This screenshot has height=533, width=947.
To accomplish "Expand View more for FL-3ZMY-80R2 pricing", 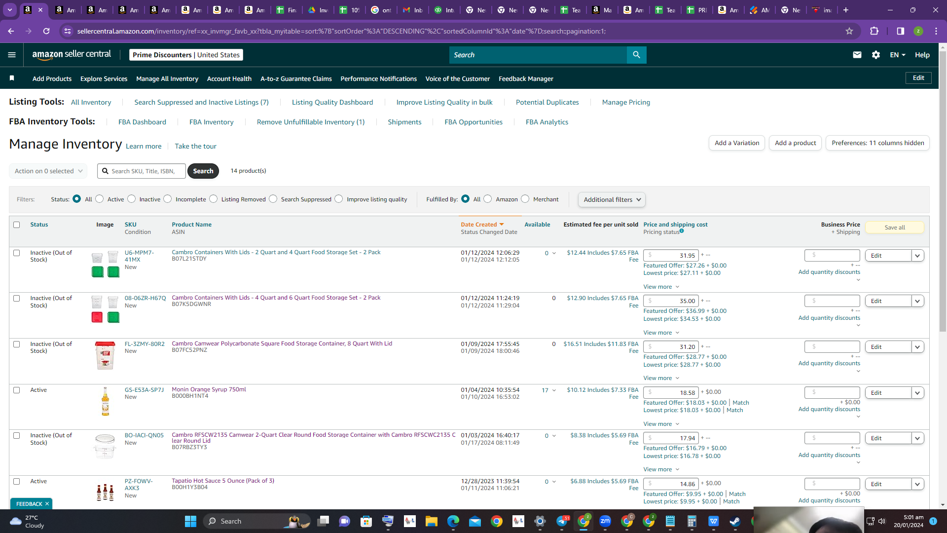I will click(661, 378).
